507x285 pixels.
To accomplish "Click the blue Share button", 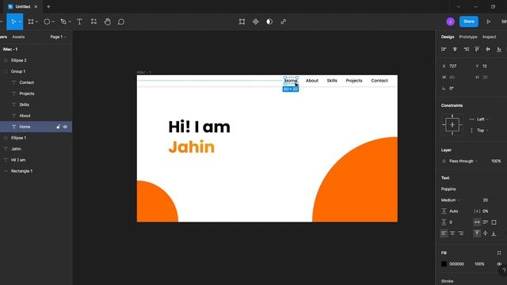I will [x=468, y=21].
